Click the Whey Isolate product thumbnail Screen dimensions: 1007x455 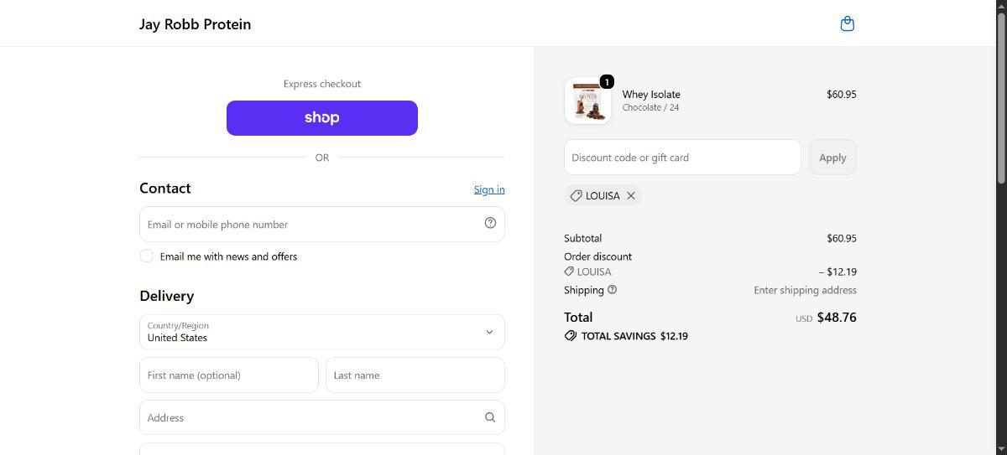tap(587, 101)
